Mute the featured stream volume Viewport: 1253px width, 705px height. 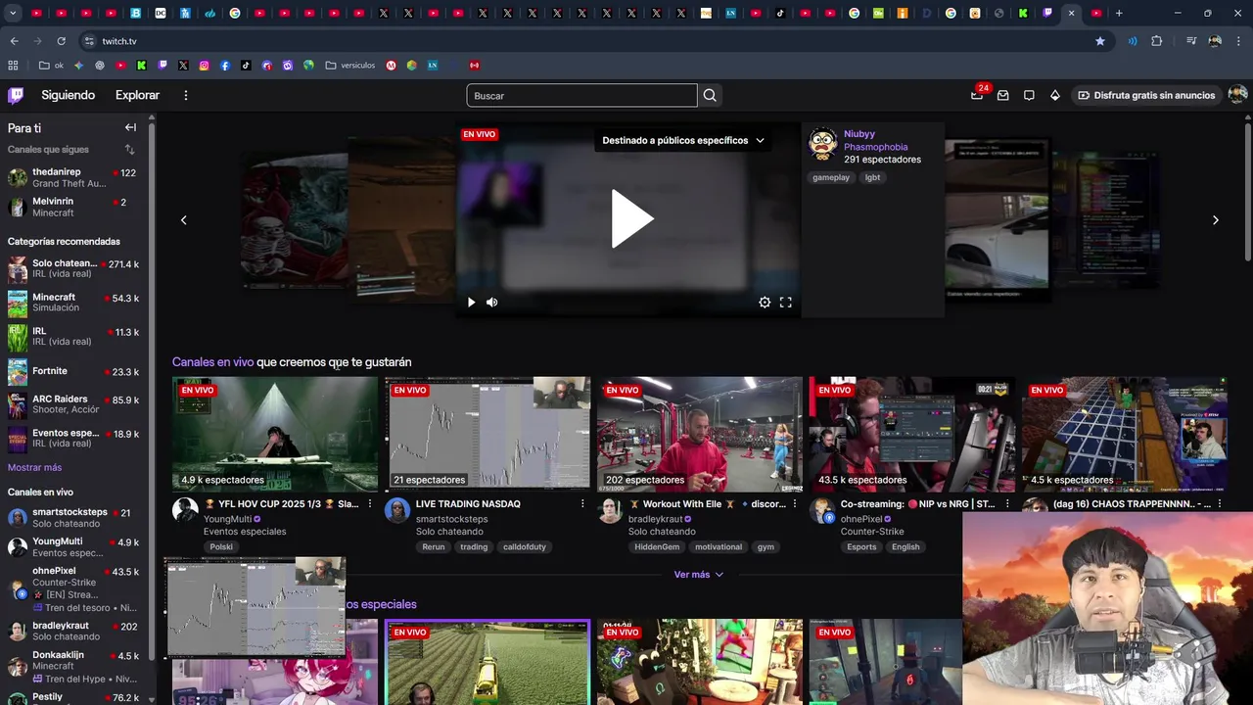click(491, 303)
